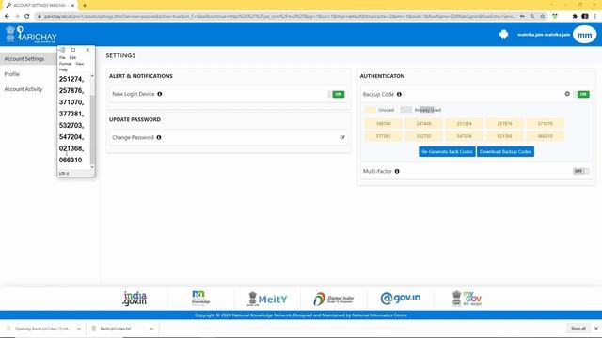Go back in the browser
The height and width of the screenshot is (338, 602).
pos(7,16)
